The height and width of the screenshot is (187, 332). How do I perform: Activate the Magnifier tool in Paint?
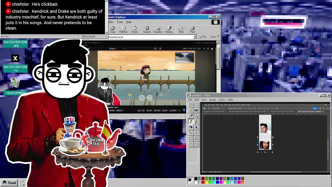click(x=196, y=116)
